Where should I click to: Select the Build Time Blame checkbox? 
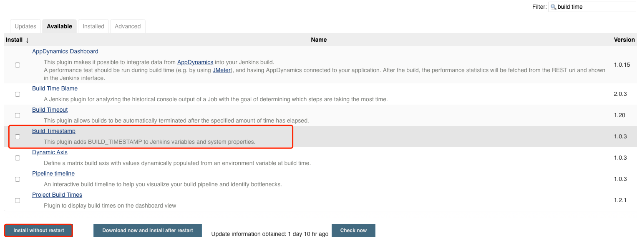click(18, 94)
